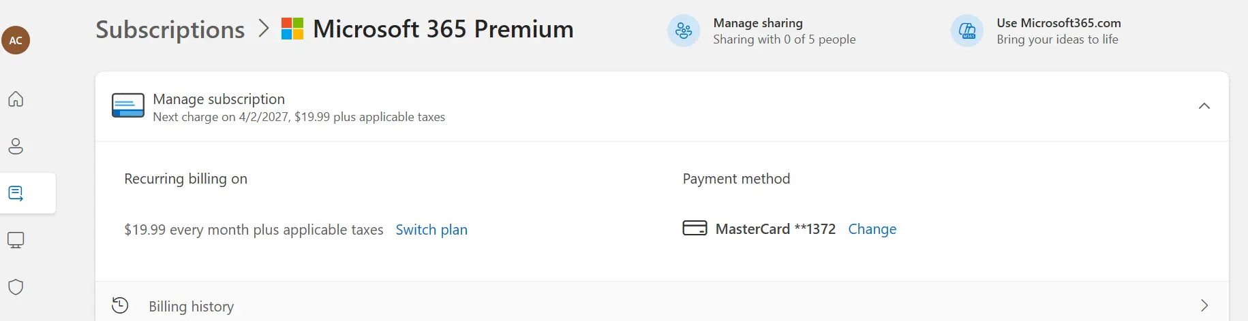1248x321 pixels.
Task: Go to Home in the sidebar
Action: pyautogui.click(x=16, y=99)
